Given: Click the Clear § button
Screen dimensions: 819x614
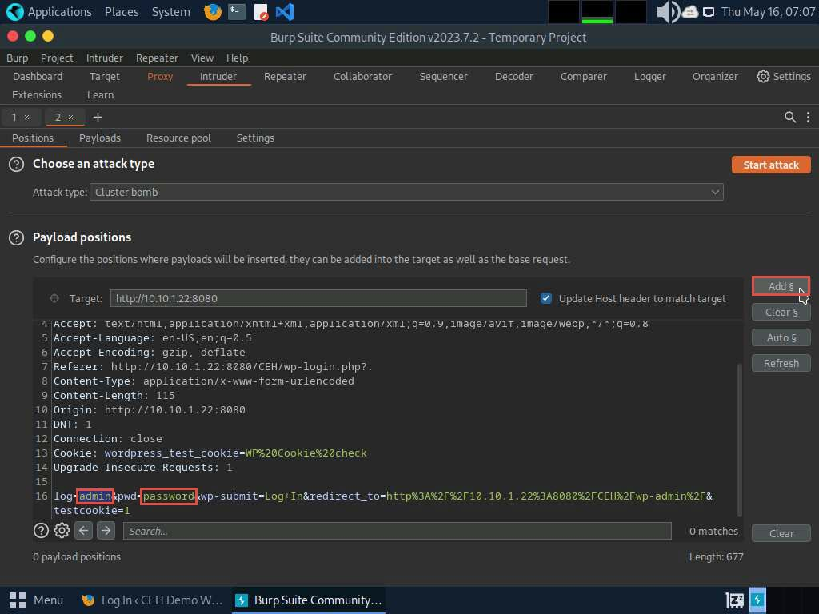Looking at the screenshot, I should [781, 312].
